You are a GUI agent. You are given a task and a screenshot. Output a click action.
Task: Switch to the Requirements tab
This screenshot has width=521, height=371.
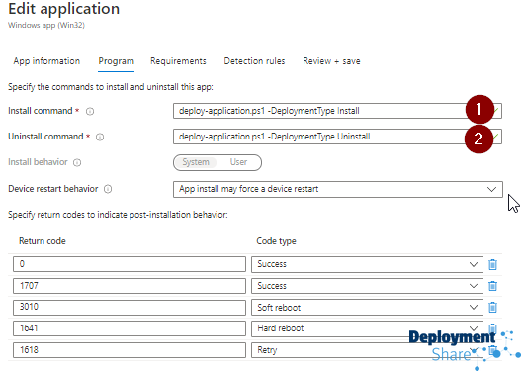[178, 61]
